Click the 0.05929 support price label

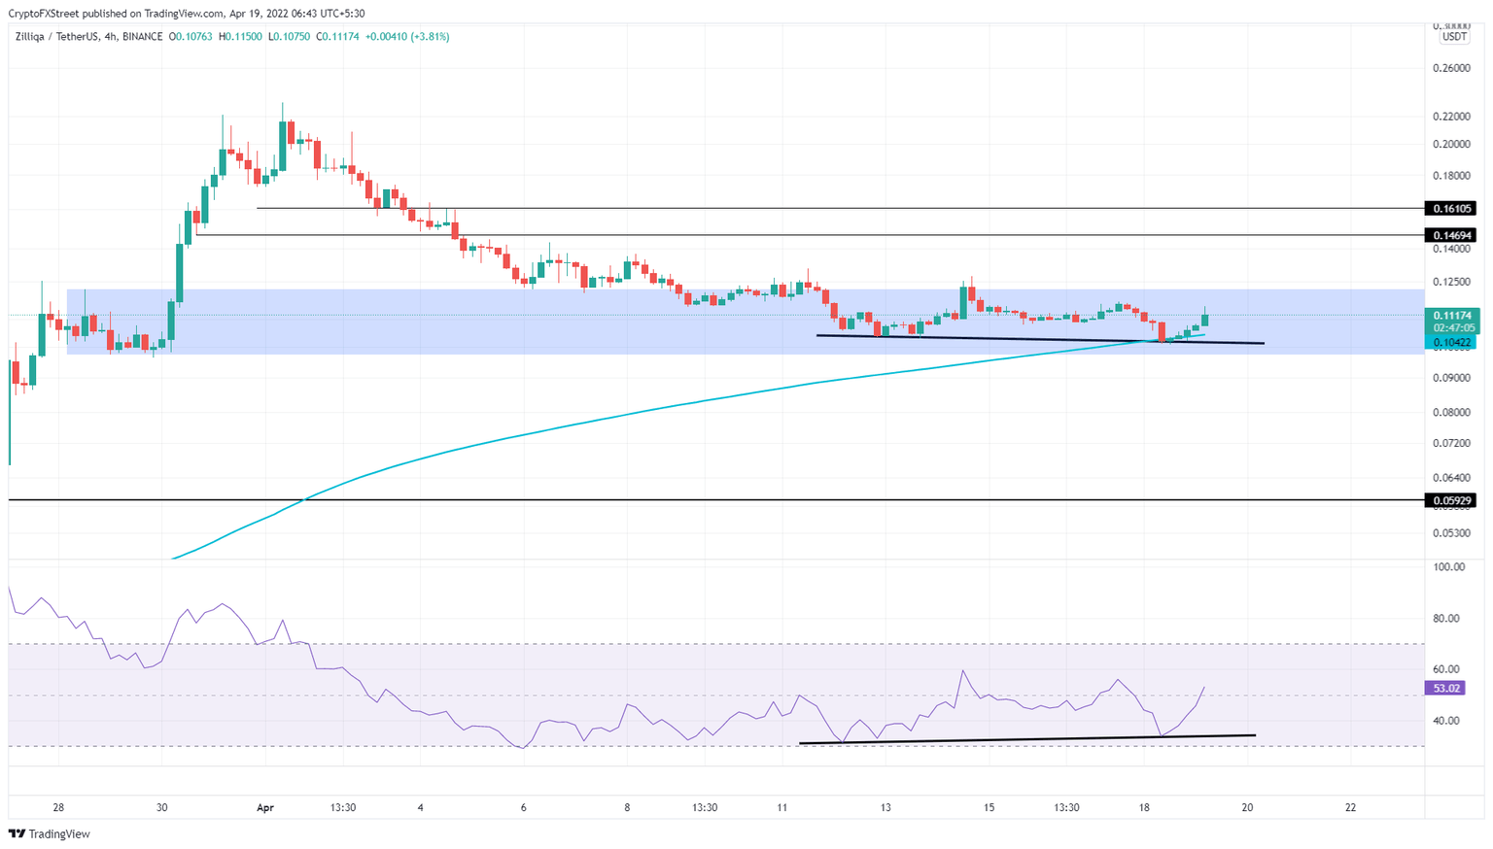pyautogui.click(x=1452, y=498)
